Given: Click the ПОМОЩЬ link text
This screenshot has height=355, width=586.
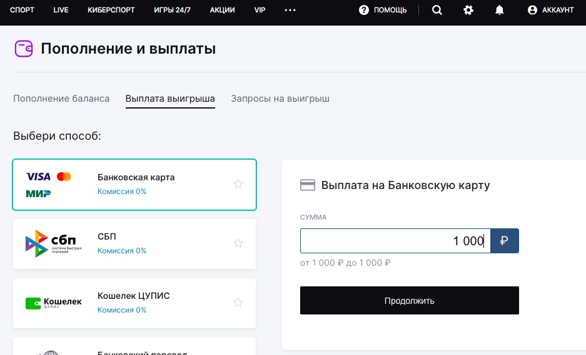Looking at the screenshot, I should pyautogui.click(x=390, y=10).
